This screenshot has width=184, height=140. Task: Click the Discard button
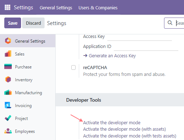point(34,23)
